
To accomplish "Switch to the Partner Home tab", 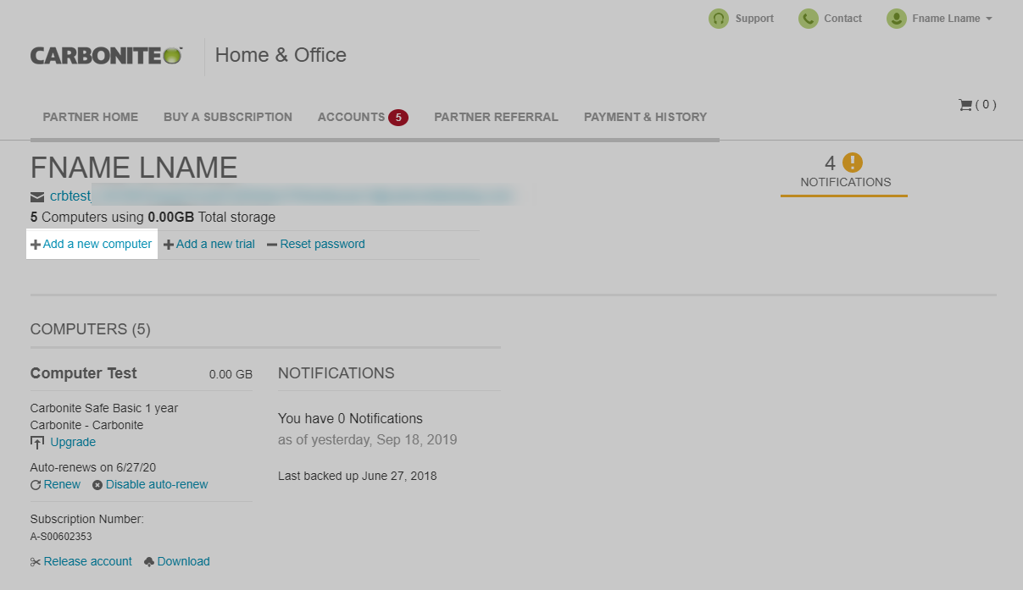I will (x=90, y=117).
